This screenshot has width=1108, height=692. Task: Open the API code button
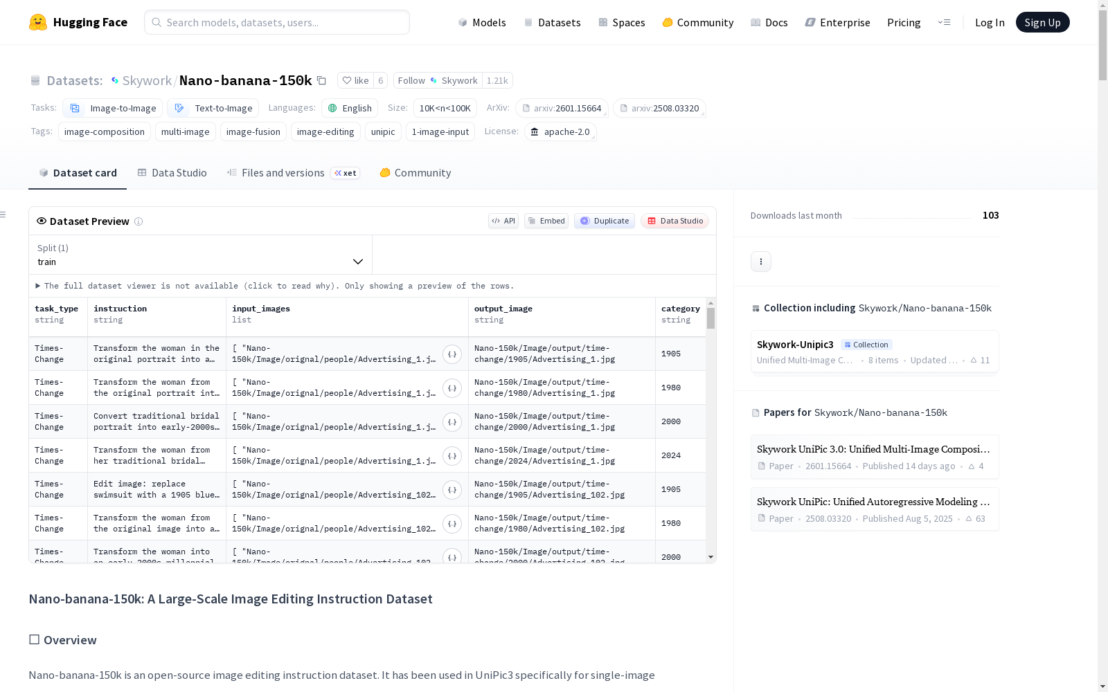pyautogui.click(x=503, y=221)
